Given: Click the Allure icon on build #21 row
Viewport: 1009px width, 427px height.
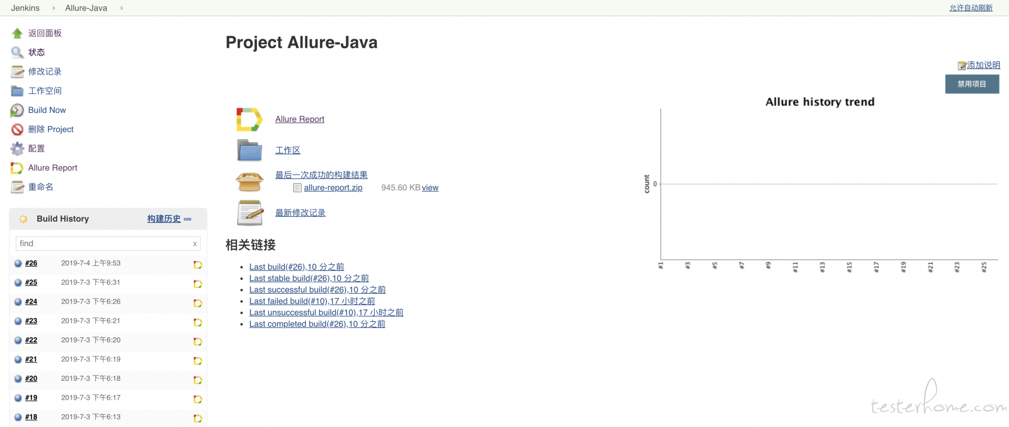Looking at the screenshot, I should point(198,361).
